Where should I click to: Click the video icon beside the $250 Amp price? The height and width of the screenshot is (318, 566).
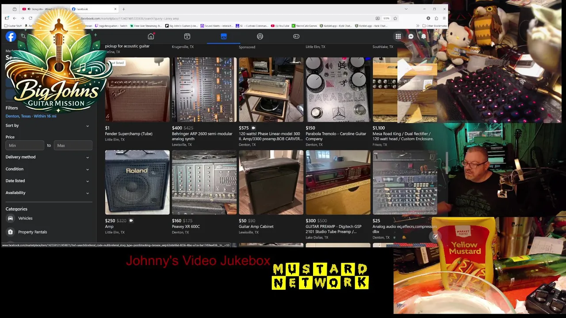[131, 220]
